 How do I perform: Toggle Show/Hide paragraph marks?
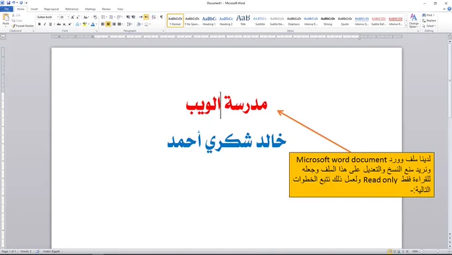click(162, 17)
